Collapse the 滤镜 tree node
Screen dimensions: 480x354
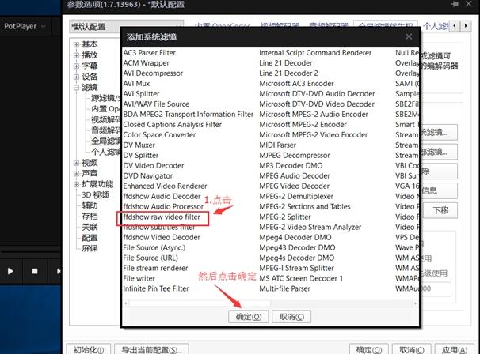[x=77, y=88]
